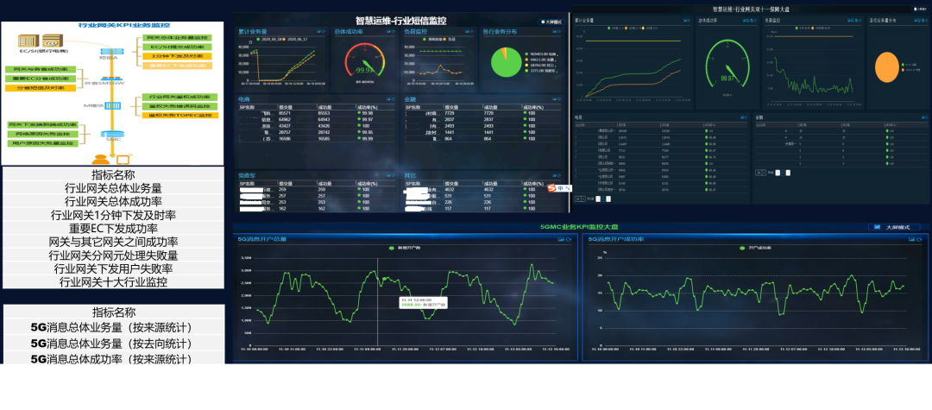Open page-size dropdown under 电商 table in 双十一保障大盘
Image resolution: width=932 pixels, height=410 pixels.
pos(580,199)
